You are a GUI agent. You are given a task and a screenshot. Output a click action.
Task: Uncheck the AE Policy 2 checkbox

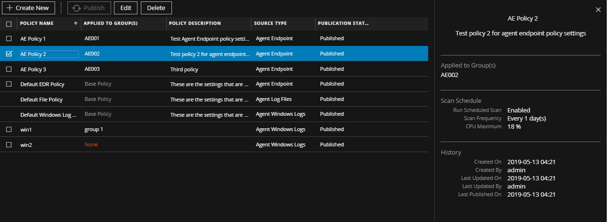9,54
